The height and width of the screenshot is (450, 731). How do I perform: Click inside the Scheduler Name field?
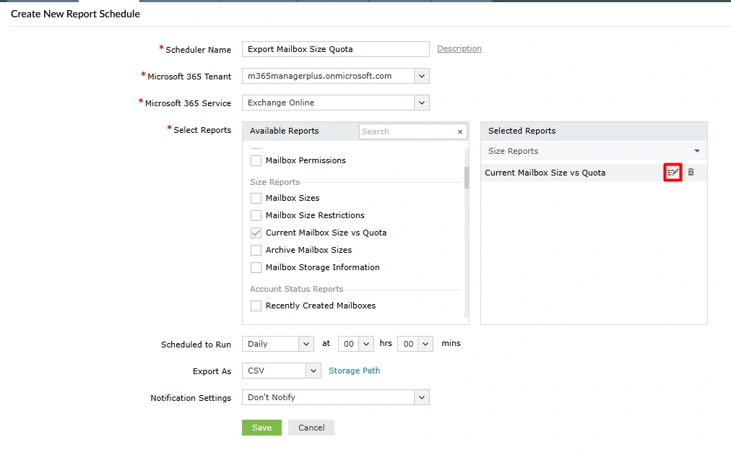334,48
